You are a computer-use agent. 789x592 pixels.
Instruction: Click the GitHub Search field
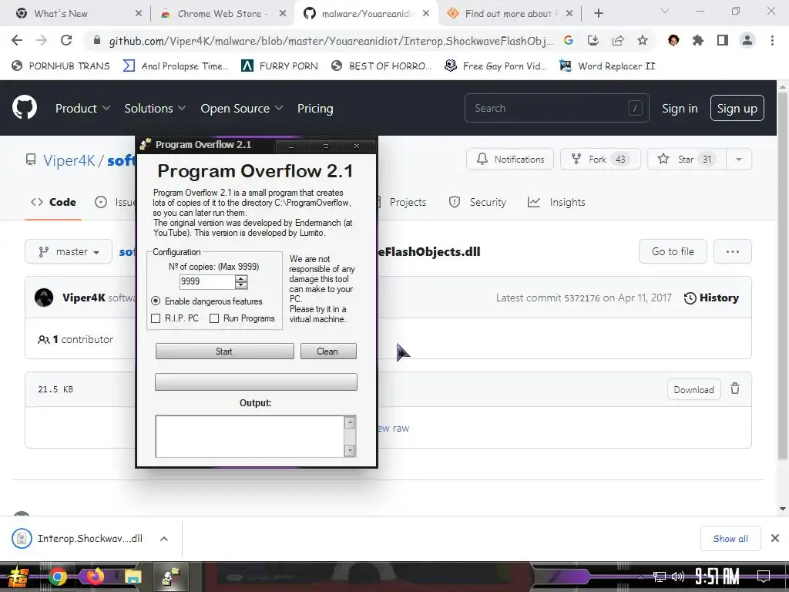coord(556,108)
